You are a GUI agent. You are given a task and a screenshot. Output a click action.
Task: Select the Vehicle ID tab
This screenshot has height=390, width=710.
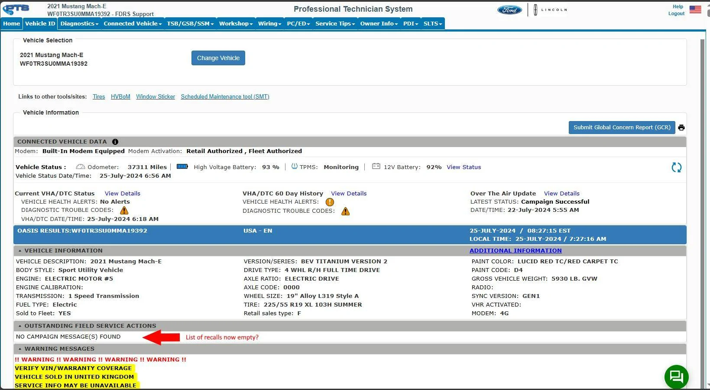coord(40,24)
